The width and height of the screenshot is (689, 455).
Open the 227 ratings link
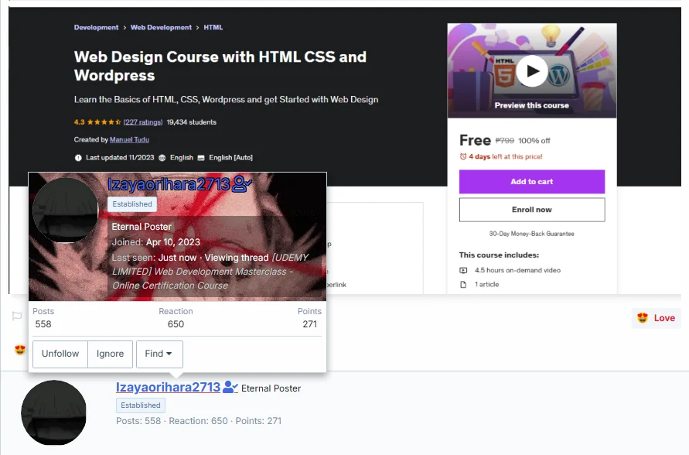coord(143,122)
